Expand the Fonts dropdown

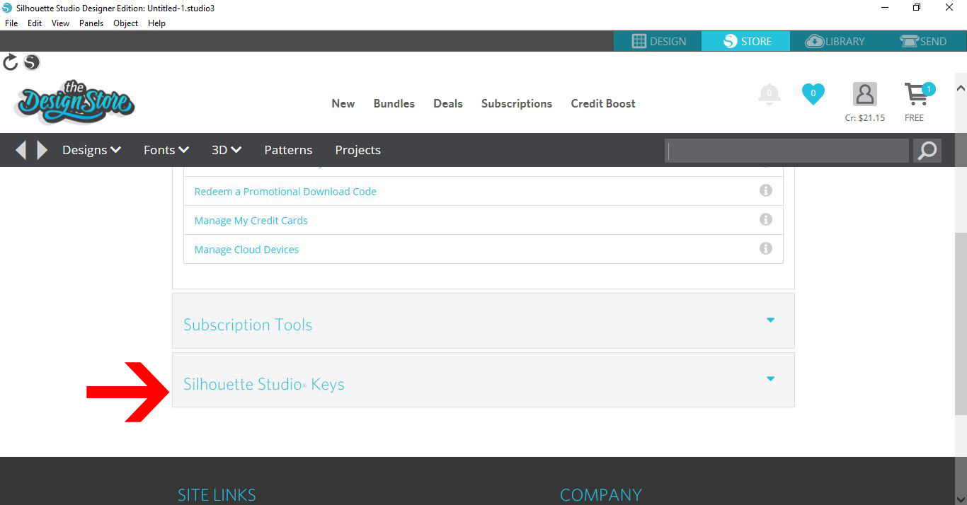pyautogui.click(x=166, y=150)
